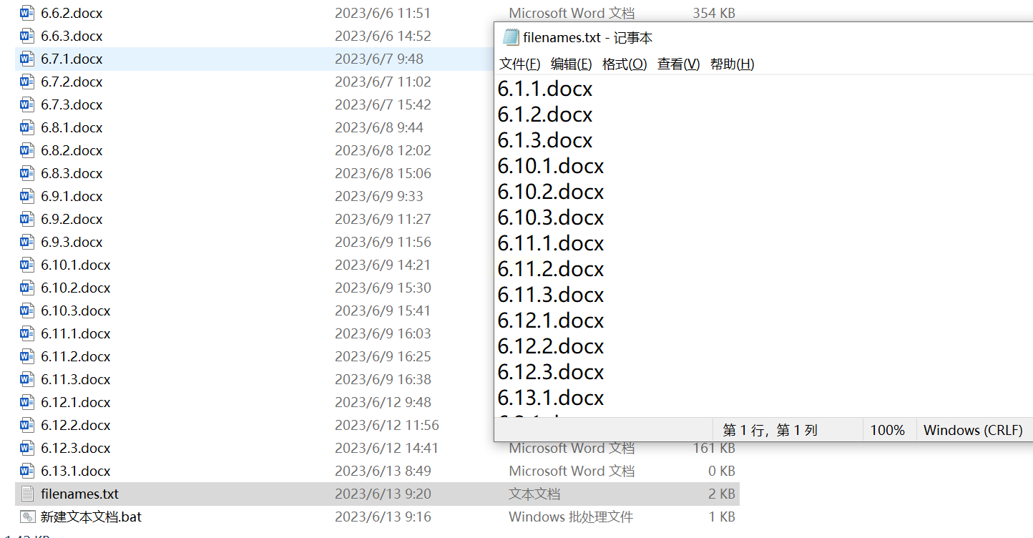Screen dimensions: 1033x538
Task: Click the first line 6.1.1.docx in Notepad
Action: pos(545,89)
